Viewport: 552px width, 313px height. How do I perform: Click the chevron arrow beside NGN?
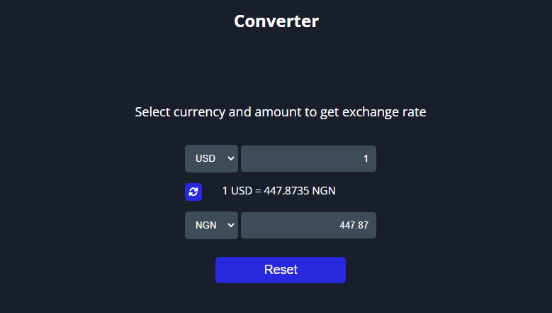pyautogui.click(x=231, y=225)
